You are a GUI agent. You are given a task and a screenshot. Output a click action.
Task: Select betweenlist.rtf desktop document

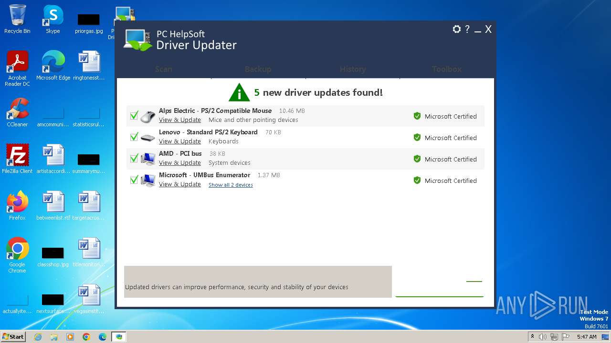point(53,206)
